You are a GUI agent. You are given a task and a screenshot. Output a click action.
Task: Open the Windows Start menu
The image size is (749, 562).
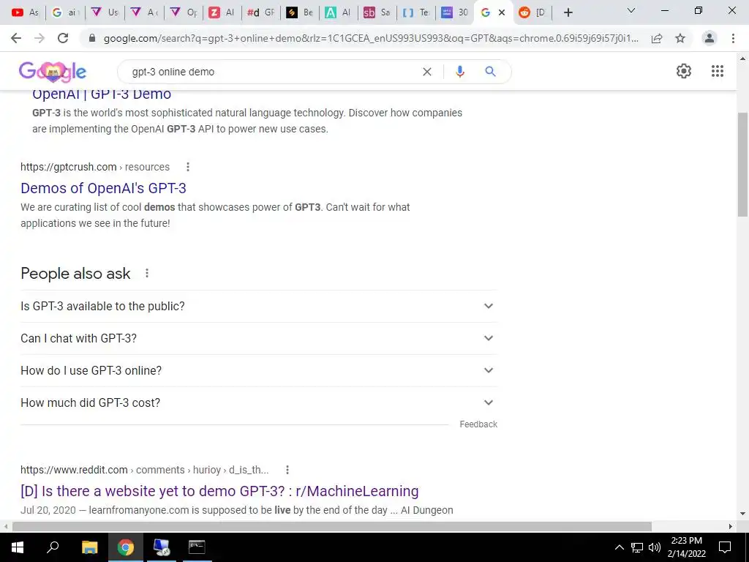(x=18, y=547)
